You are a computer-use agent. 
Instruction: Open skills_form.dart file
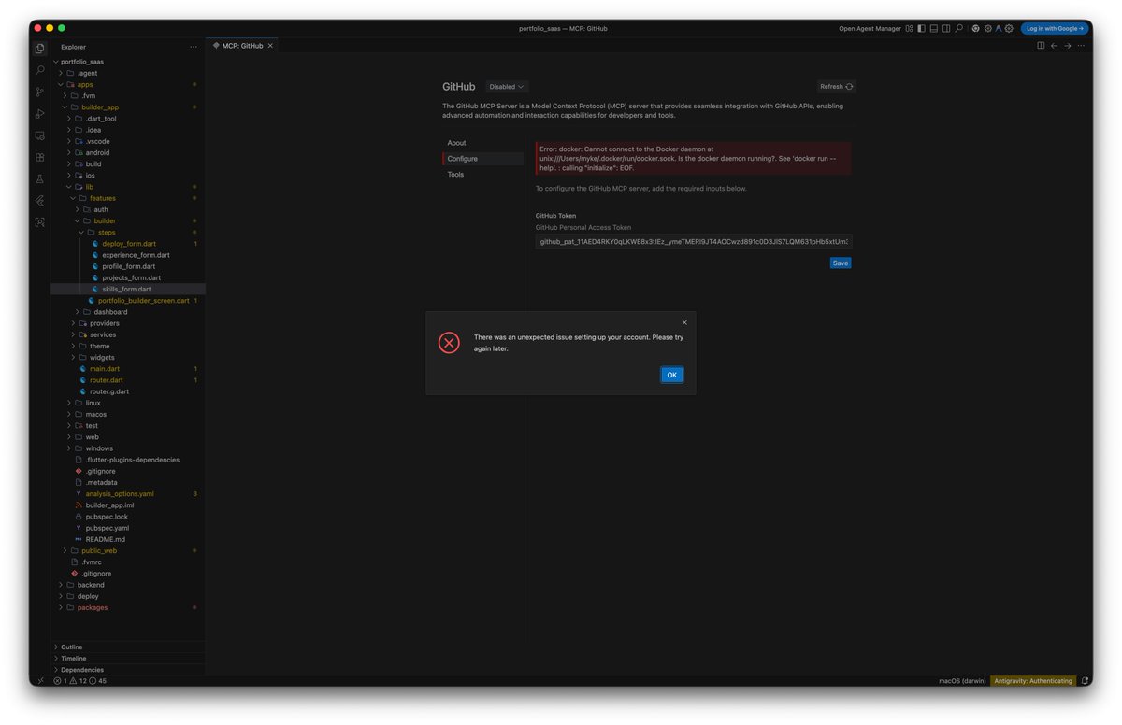click(126, 290)
